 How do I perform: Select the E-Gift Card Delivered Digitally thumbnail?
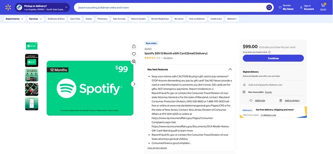32,60
